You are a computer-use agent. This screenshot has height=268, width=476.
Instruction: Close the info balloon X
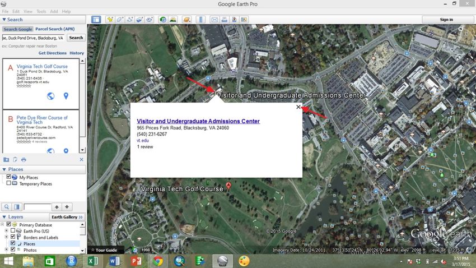pyautogui.click(x=298, y=107)
